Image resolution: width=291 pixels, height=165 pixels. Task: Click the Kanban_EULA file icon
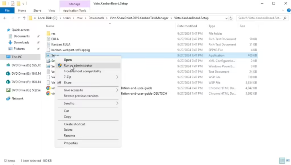point(48,44)
